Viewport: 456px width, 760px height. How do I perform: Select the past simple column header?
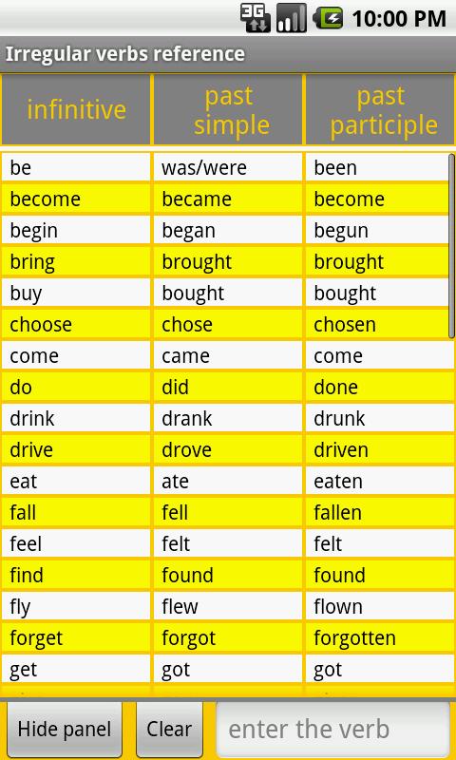tap(228, 109)
